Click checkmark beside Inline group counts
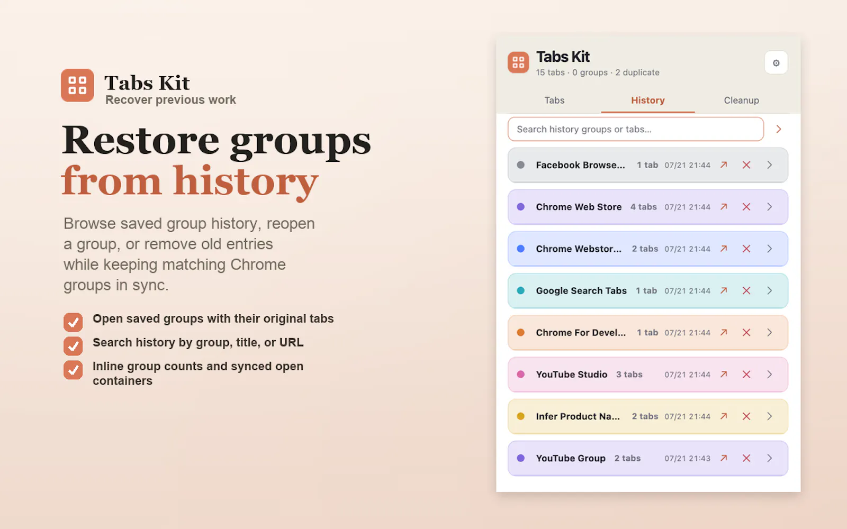This screenshot has height=529, width=847. (73, 370)
